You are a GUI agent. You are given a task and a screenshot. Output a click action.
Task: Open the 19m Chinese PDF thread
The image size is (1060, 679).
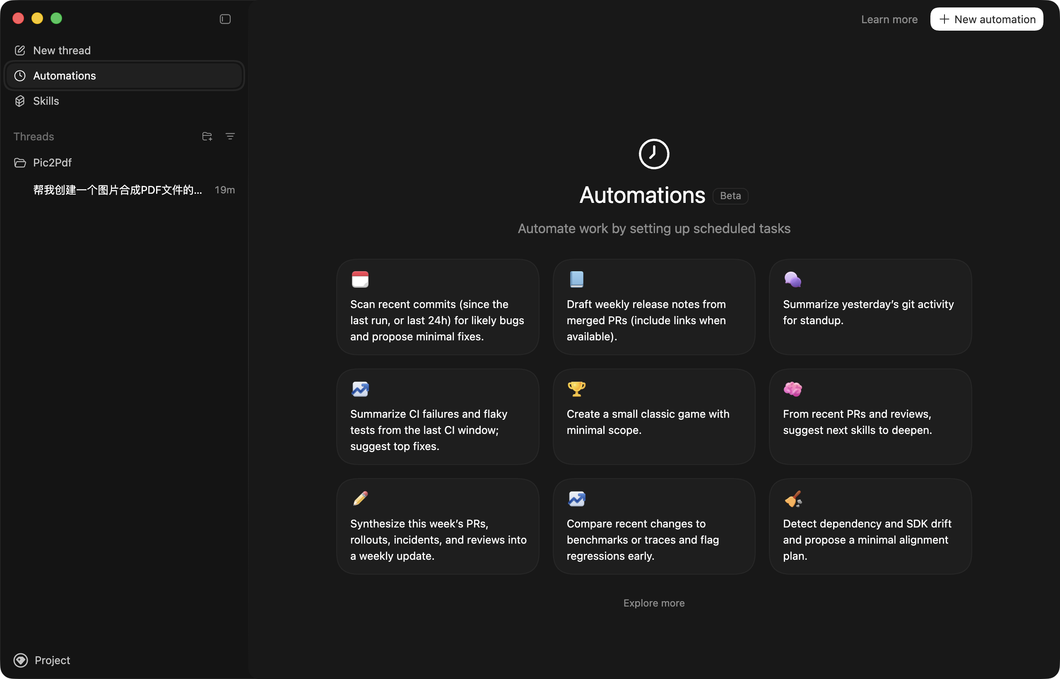[118, 190]
